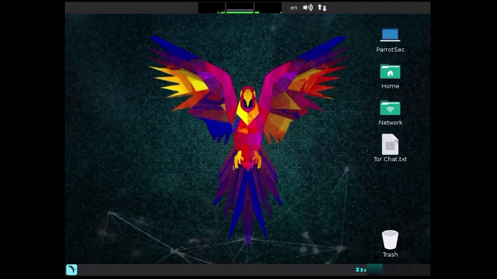Switch to the second workspace
Screen dimensions: 497x279
(x=391, y=270)
